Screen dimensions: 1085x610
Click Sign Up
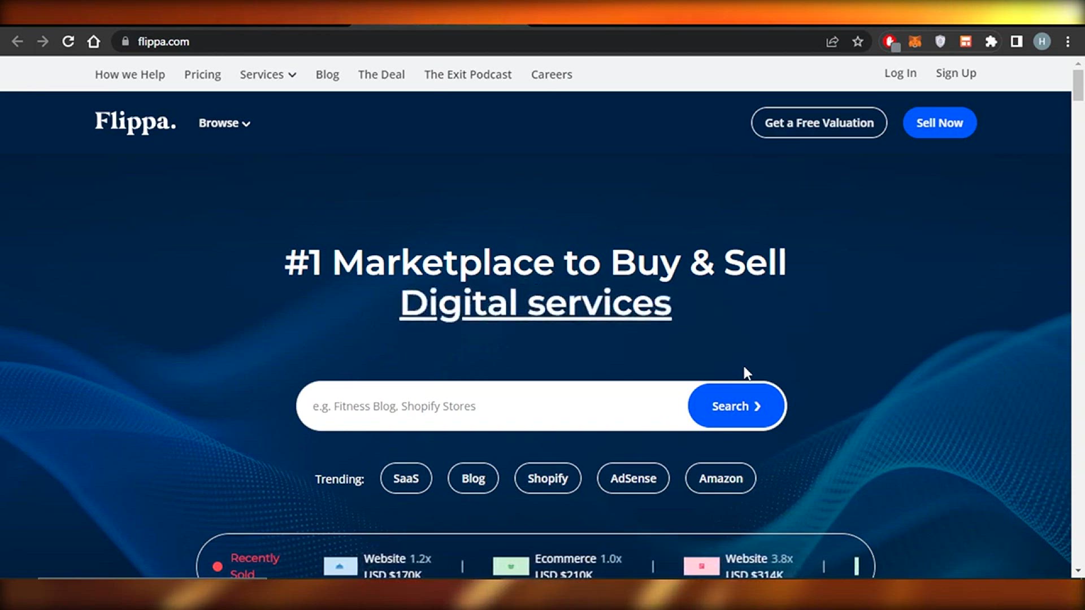point(956,73)
